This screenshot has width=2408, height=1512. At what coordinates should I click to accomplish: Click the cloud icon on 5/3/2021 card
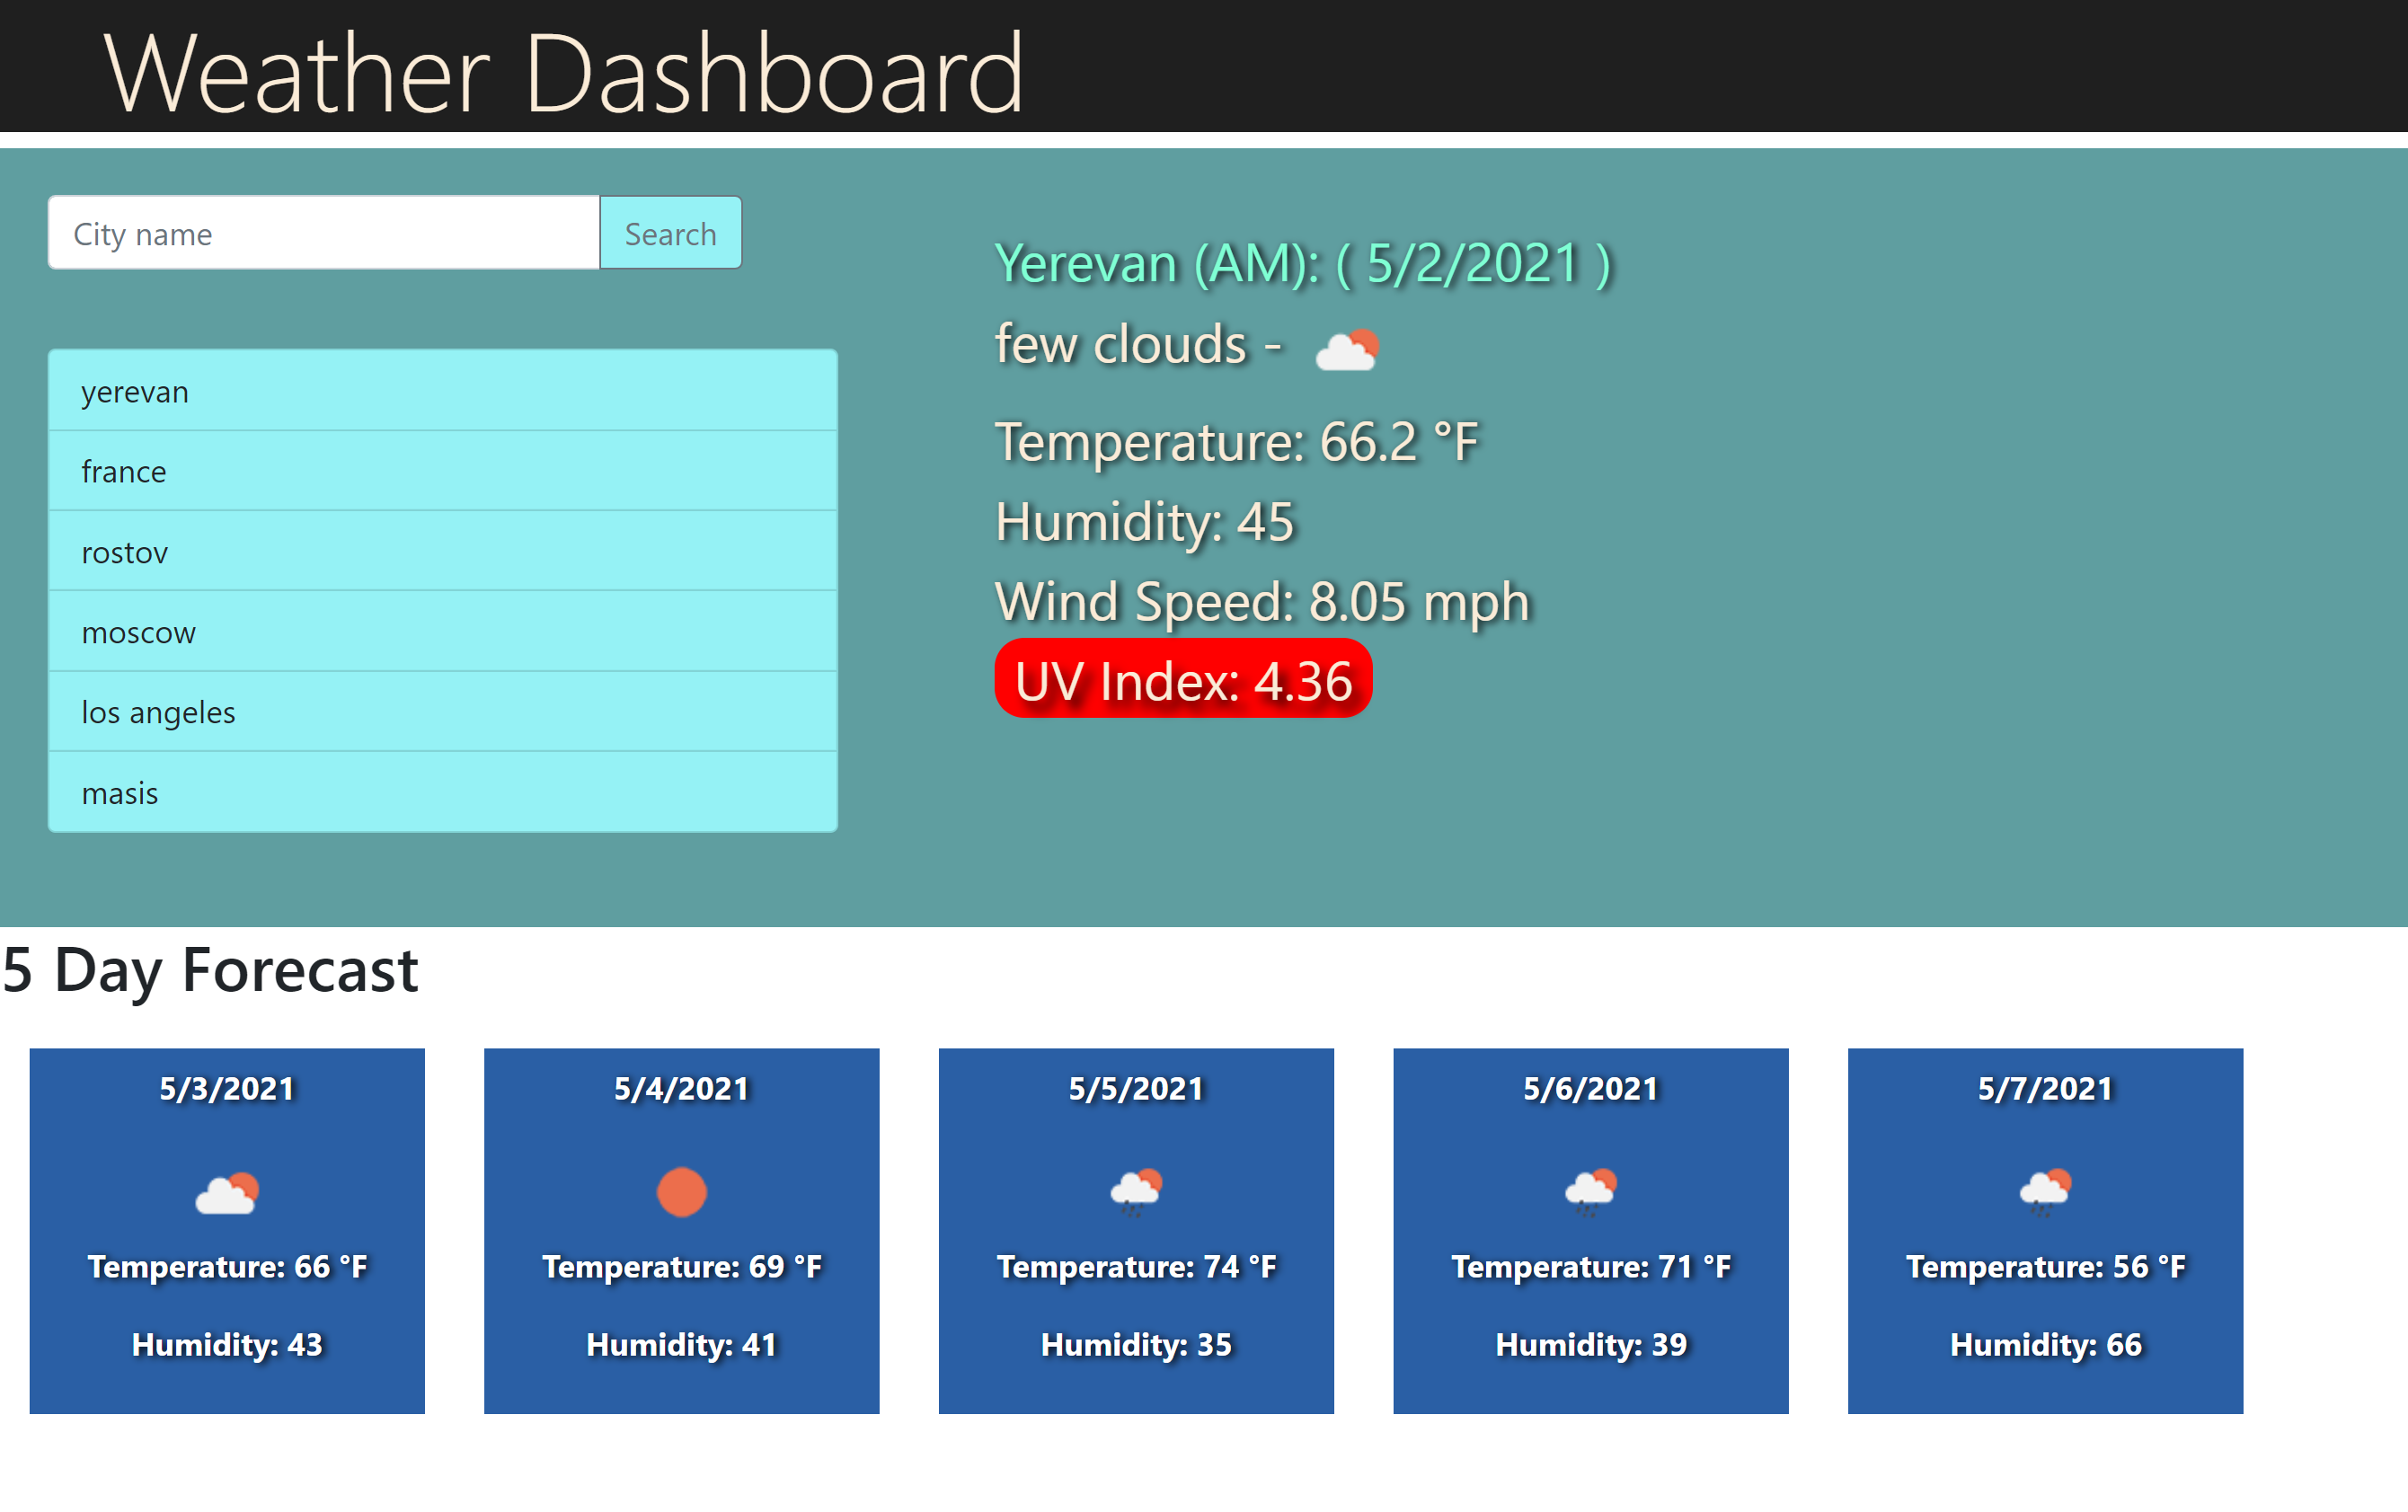pyautogui.click(x=227, y=1193)
